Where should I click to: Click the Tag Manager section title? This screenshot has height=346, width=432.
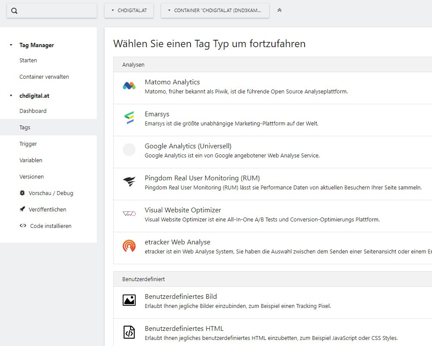(37, 45)
